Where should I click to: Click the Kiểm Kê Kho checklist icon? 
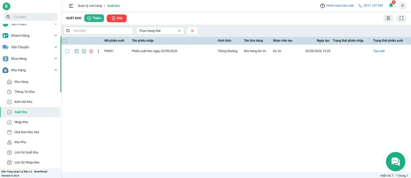[x=10, y=102]
